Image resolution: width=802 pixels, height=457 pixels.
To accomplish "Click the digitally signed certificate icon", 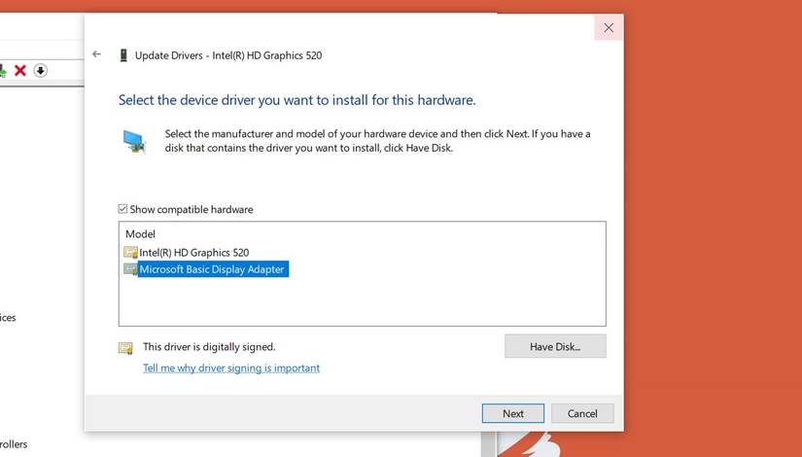I will 125,347.
